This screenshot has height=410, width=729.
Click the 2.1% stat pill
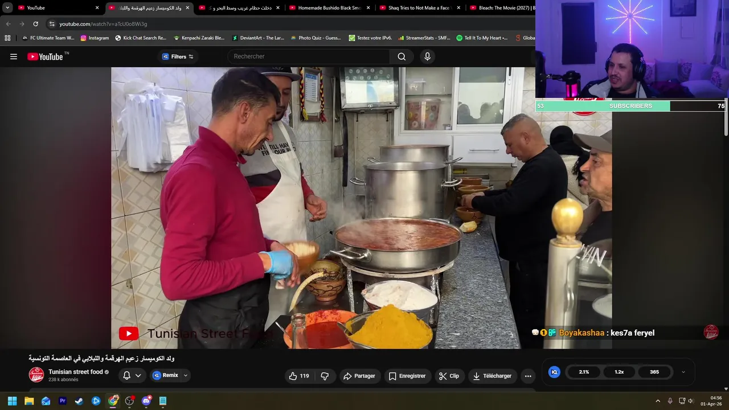pyautogui.click(x=584, y=372)
